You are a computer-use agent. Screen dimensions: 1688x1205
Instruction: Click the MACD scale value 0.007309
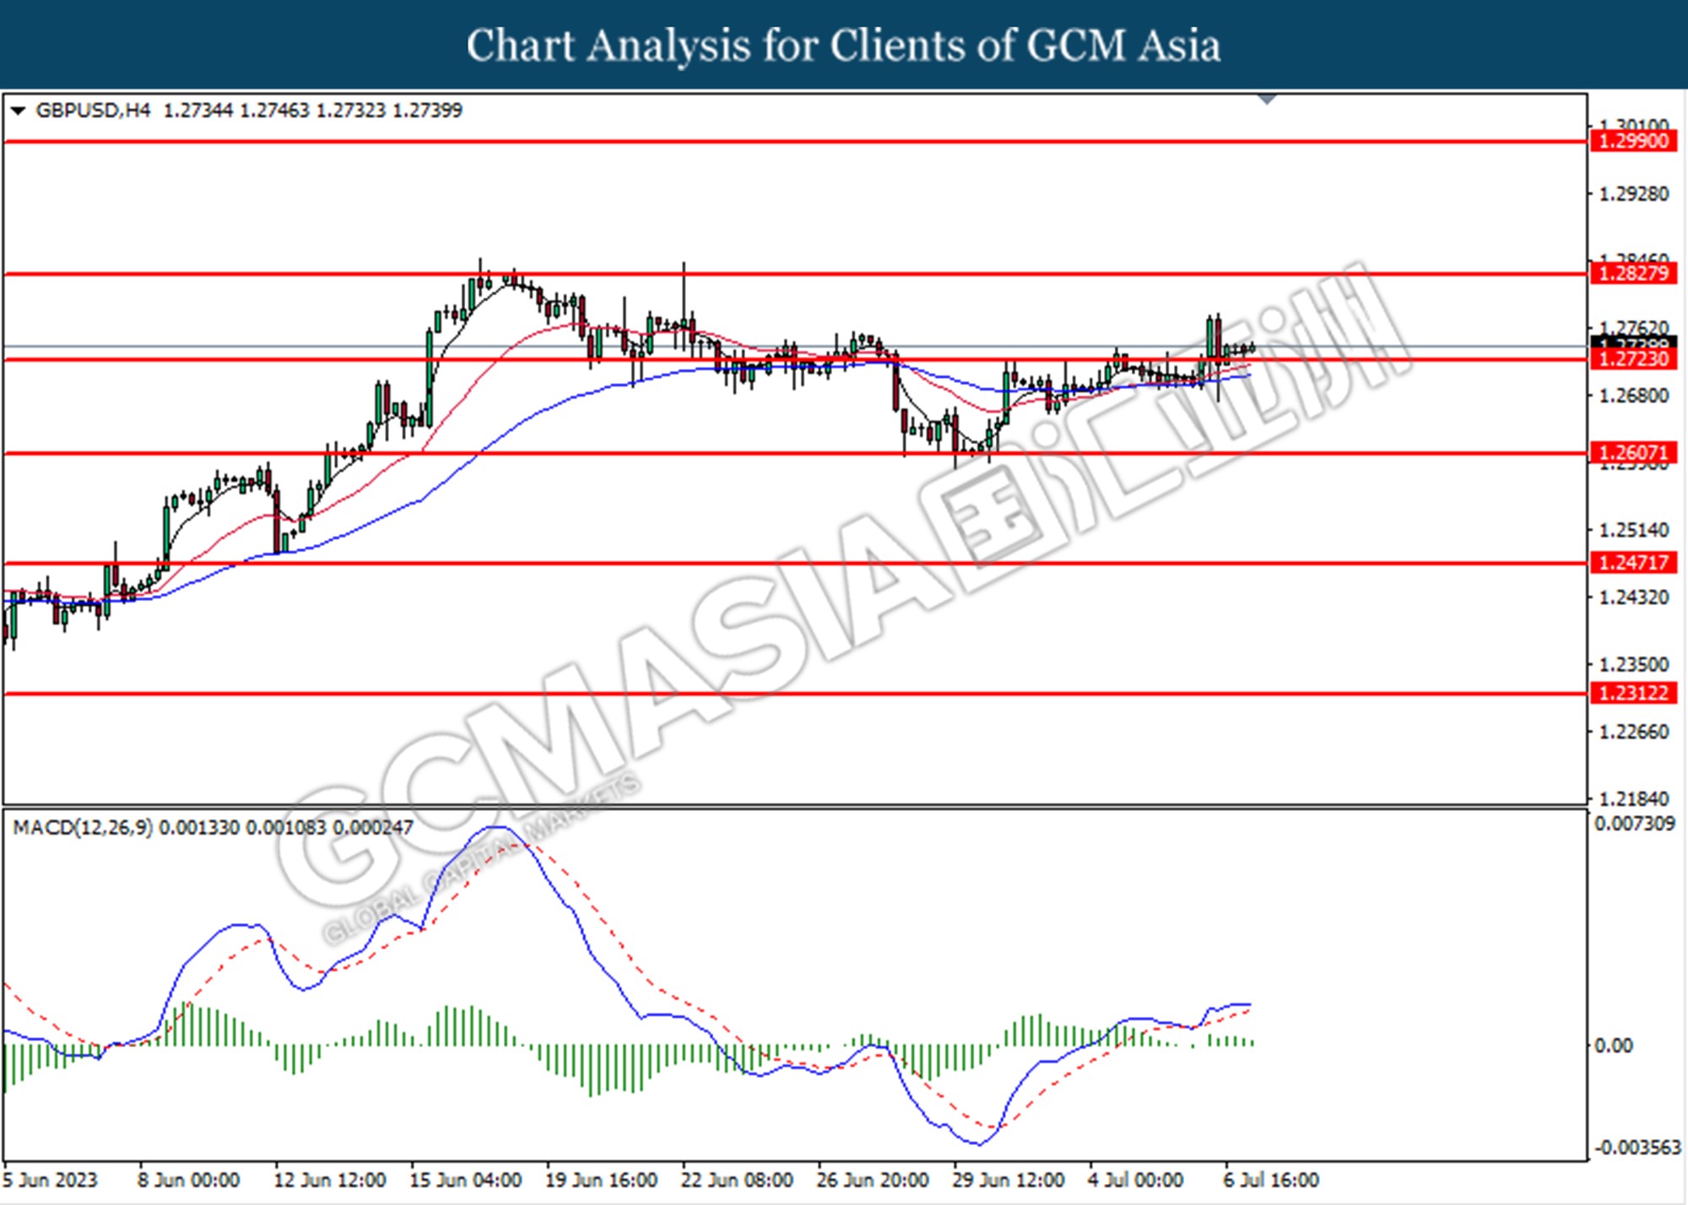point(1635,824)
